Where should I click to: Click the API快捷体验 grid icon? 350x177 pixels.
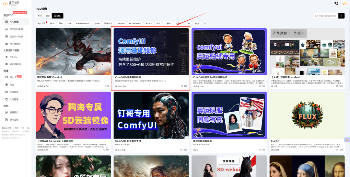6,64
